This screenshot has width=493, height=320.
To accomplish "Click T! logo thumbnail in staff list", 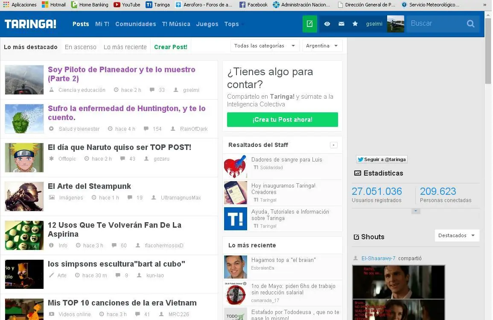I will (x=236, y=219).
